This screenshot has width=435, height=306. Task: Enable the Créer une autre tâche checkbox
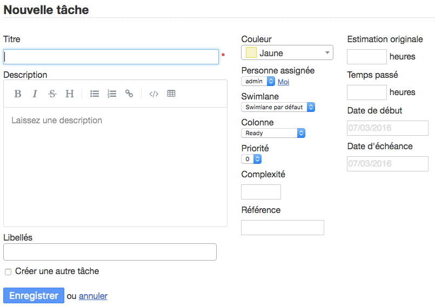8,272
